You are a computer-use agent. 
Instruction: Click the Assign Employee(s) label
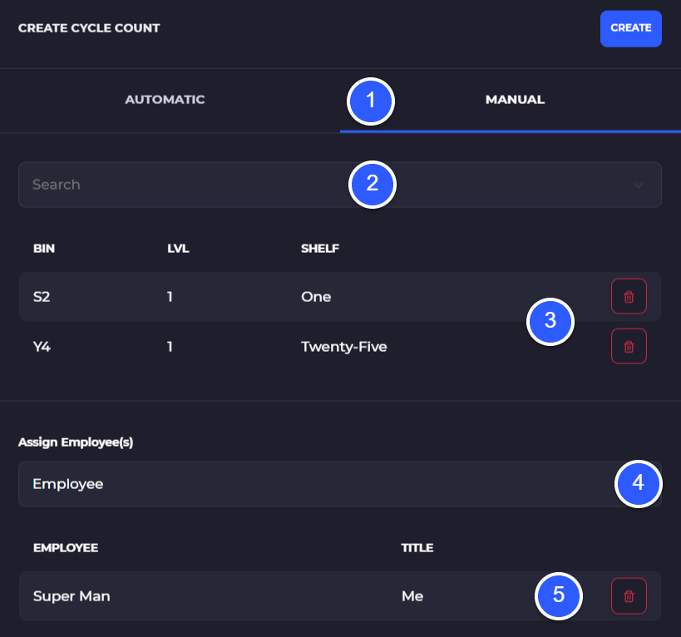coord(76,442)
